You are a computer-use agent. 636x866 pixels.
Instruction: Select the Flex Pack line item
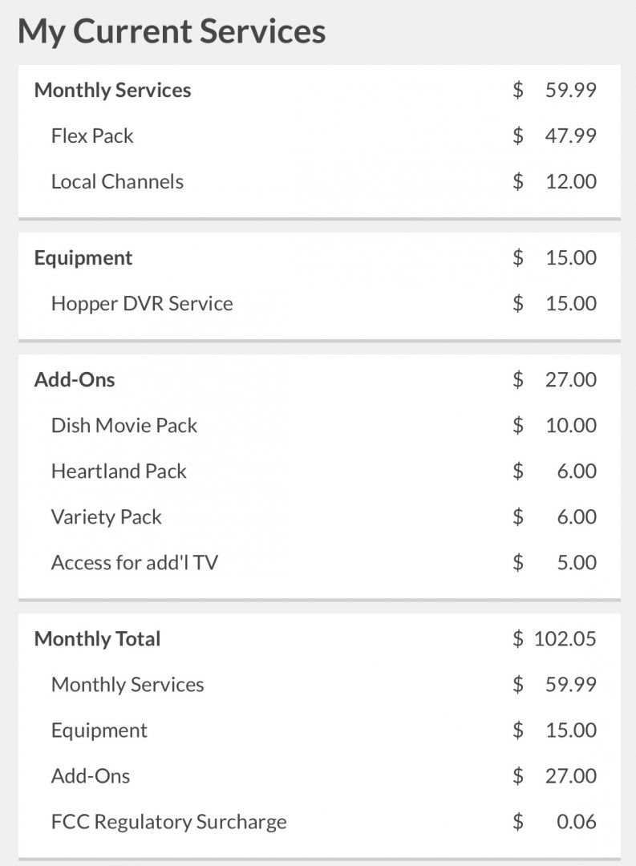319,136
